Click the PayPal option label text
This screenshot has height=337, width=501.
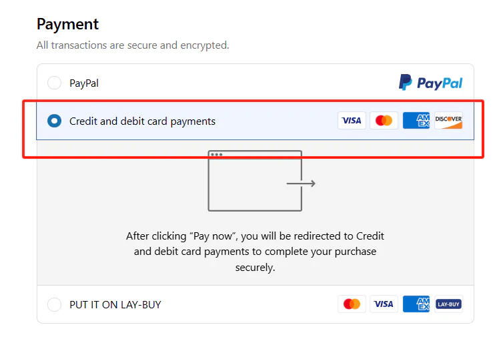[x=84, y=83]
